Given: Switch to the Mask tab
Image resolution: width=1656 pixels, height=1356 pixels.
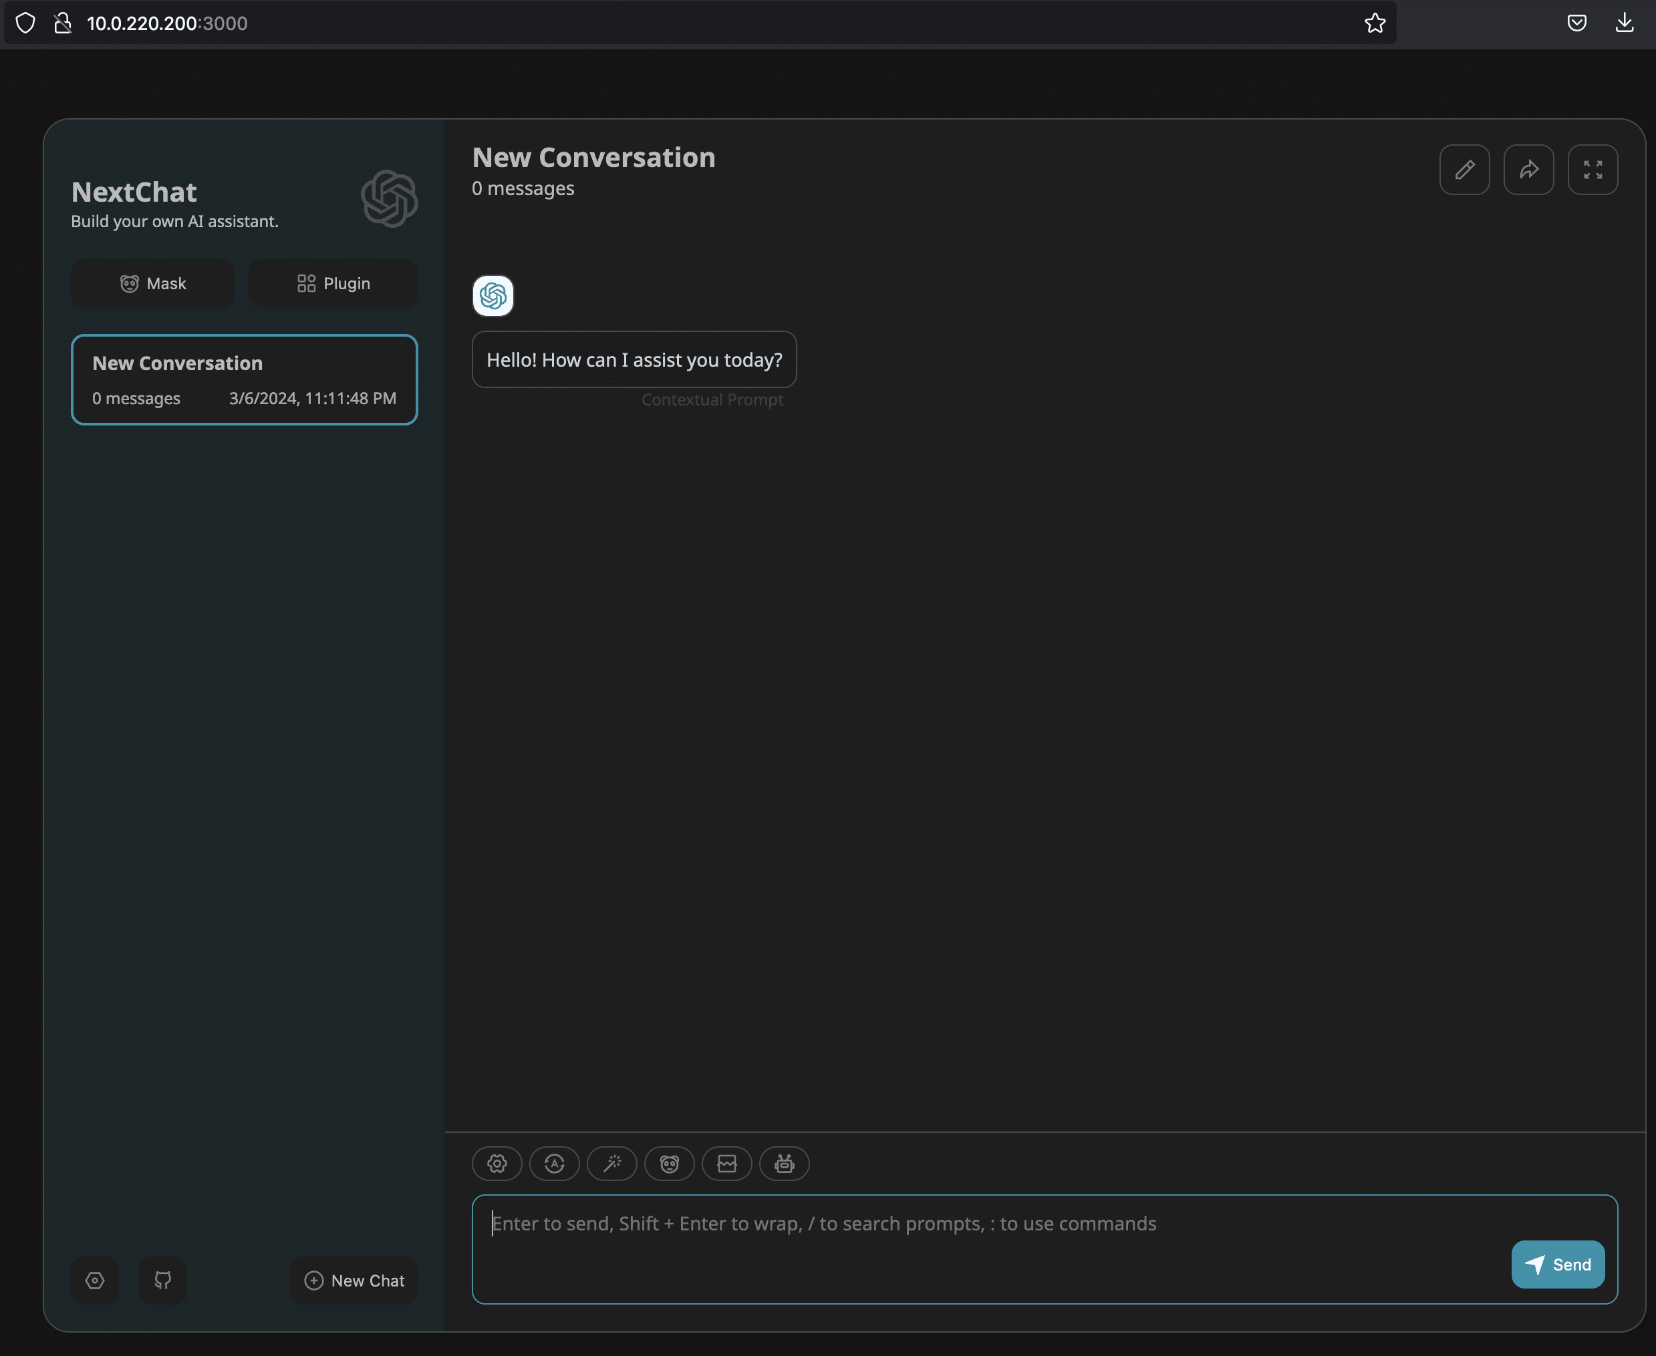Looking at the screenshot, I should tap(152, 283).
